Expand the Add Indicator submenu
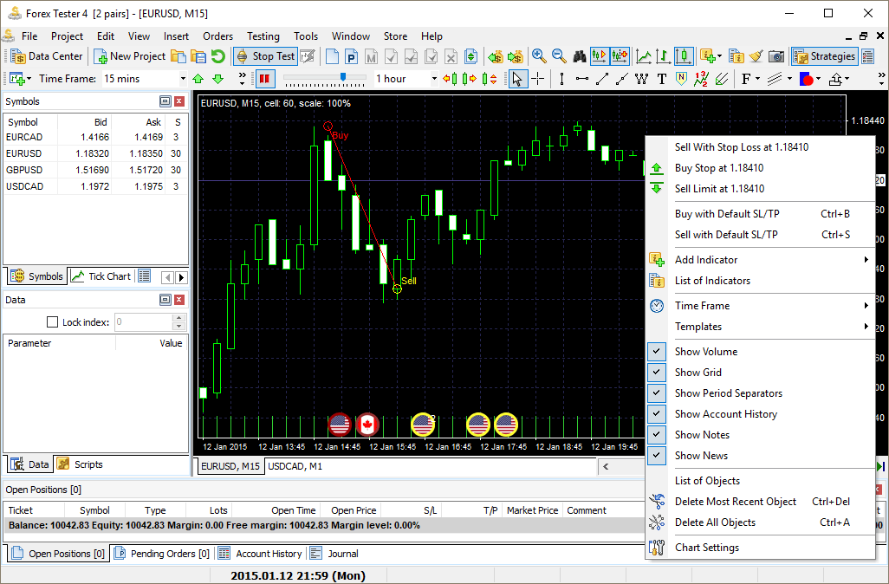The height and width of the screenshot is (584, 889). tap(760, 260)
